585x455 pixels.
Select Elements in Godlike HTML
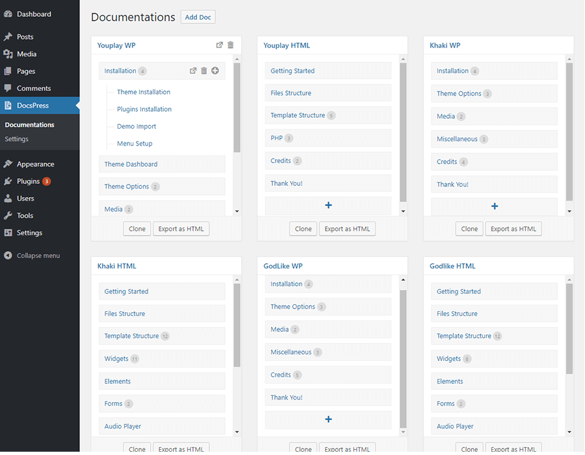point(495,382)
